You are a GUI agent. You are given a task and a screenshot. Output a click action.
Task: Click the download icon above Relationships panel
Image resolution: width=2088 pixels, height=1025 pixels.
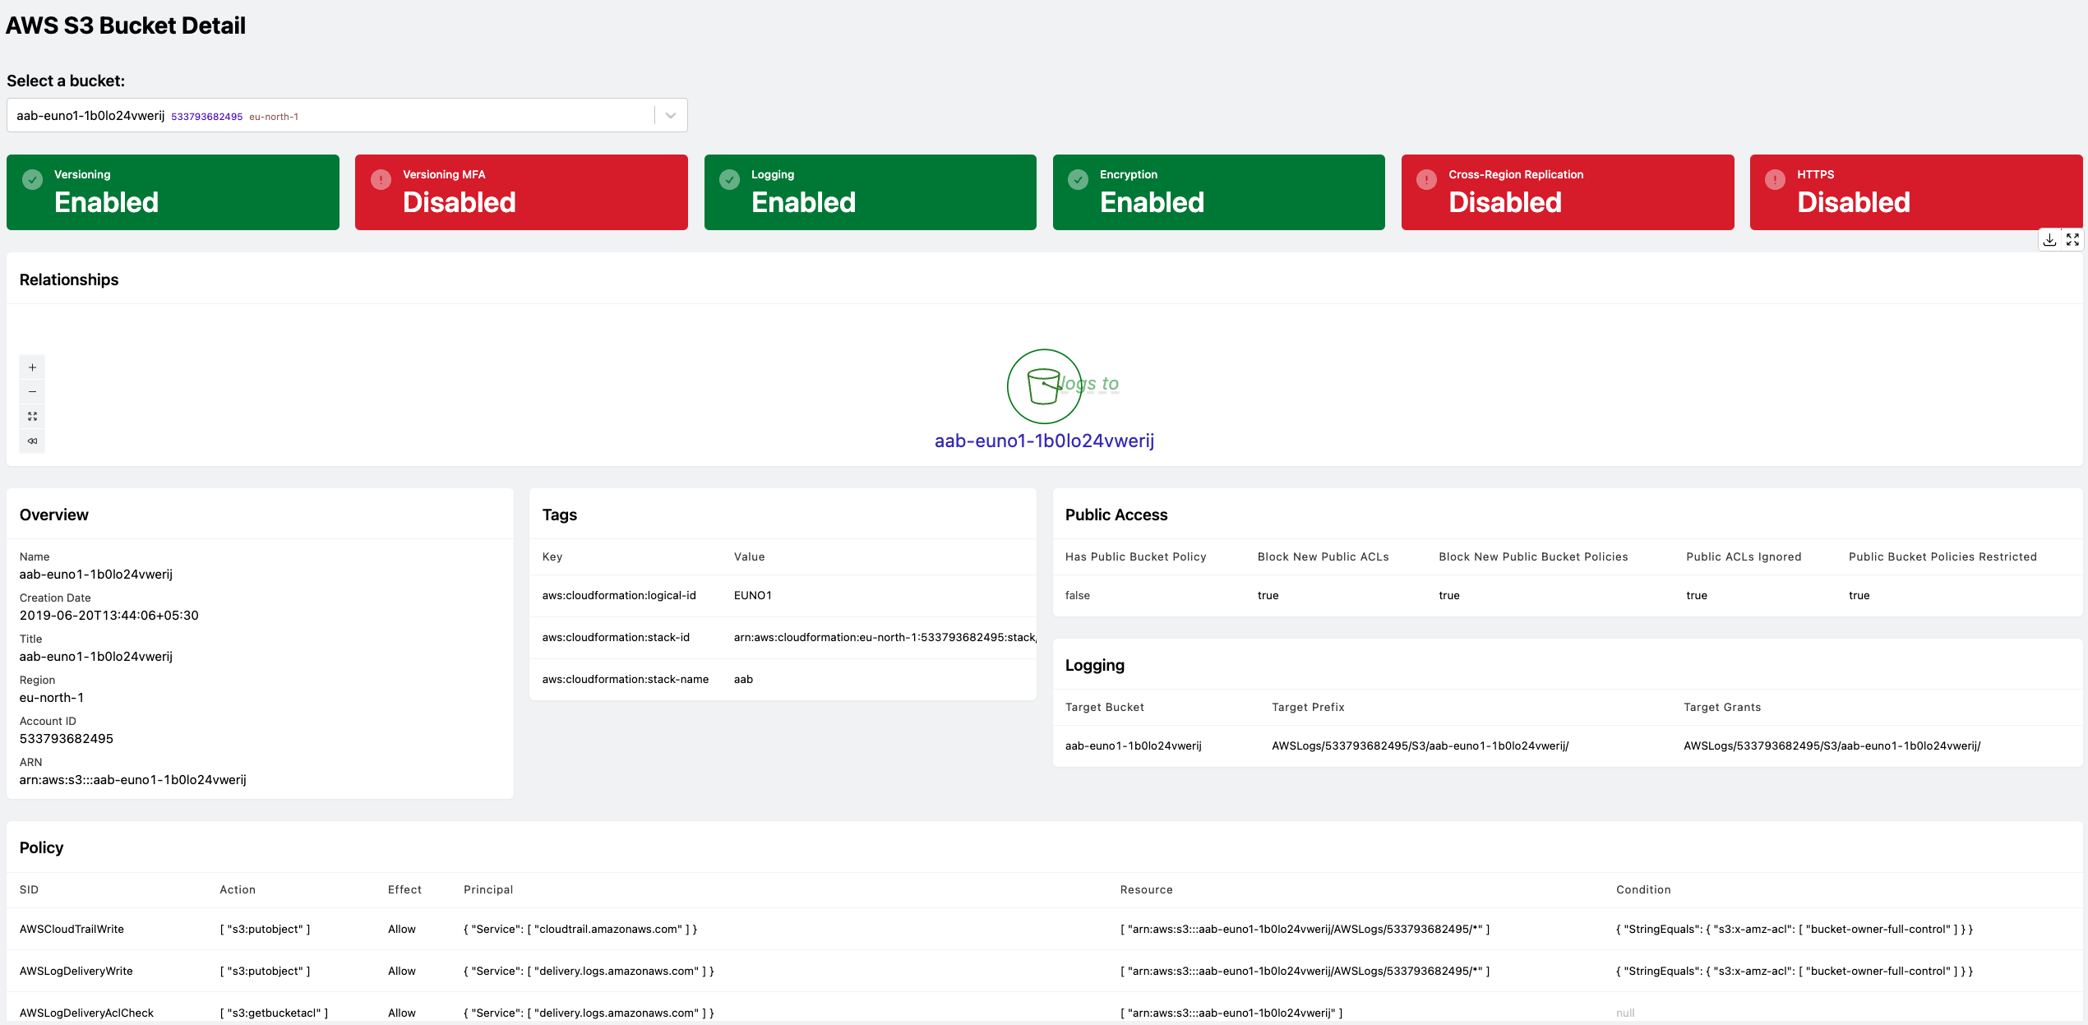tap(2049, 239)
